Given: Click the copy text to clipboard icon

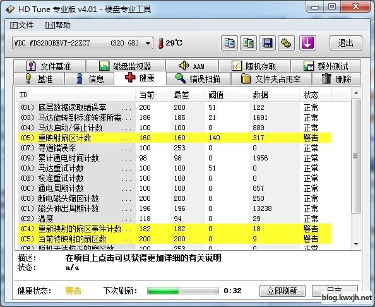Looking at the screenshot, I should (229, 43).
